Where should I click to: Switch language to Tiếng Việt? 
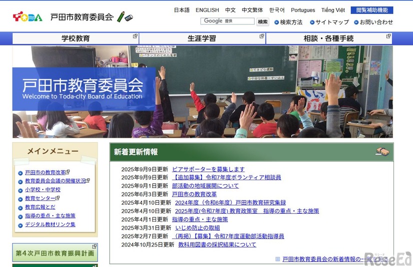click(x=333, y=10)
